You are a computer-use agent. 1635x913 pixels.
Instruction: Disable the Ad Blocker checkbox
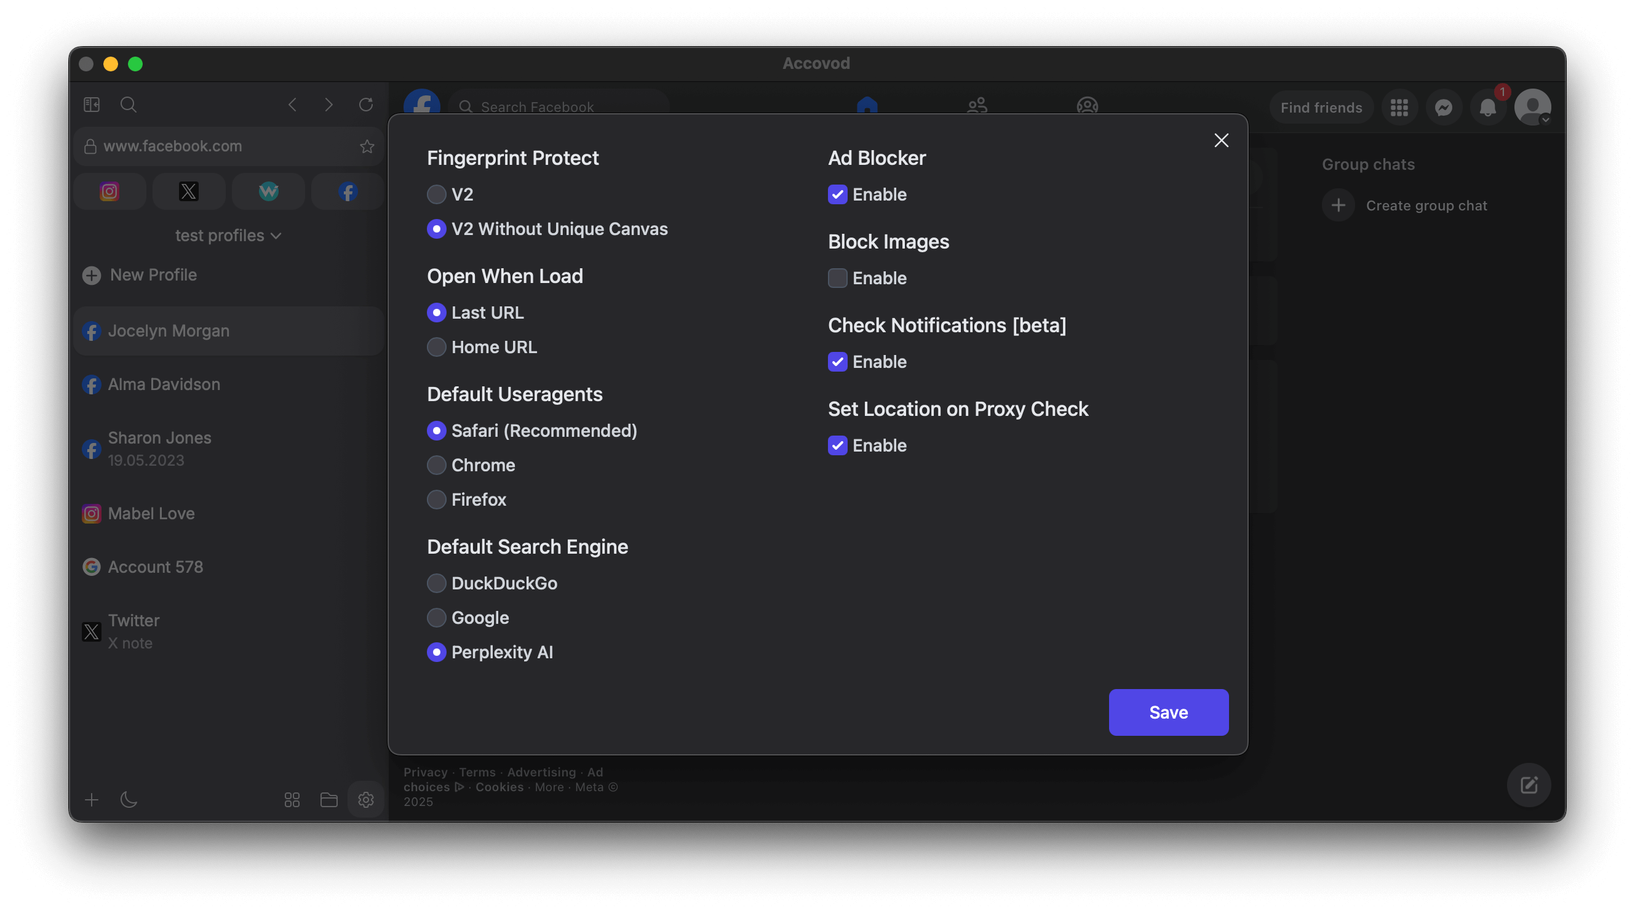(837, 194)
